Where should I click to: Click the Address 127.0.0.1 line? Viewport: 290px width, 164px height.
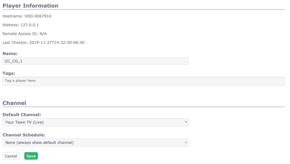click(x=20, y=25)
